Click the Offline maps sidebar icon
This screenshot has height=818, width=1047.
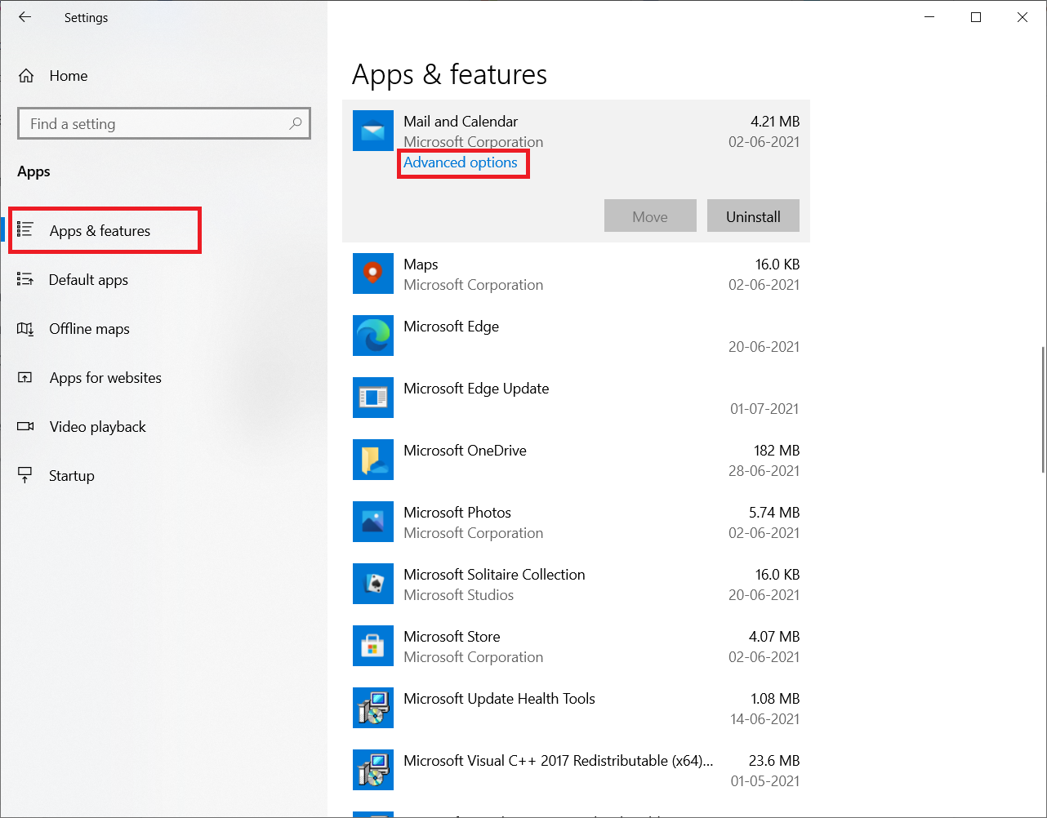[x=25, y=328]
